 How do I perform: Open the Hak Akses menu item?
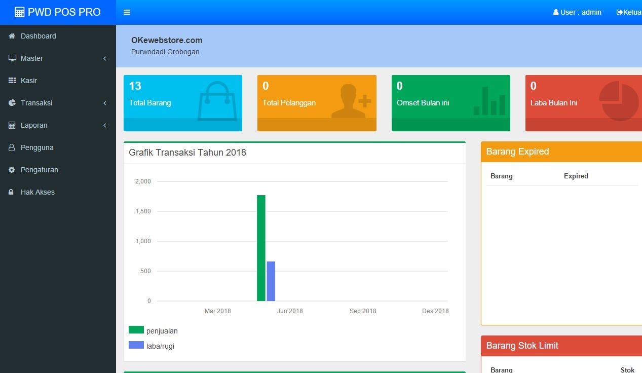58,192
